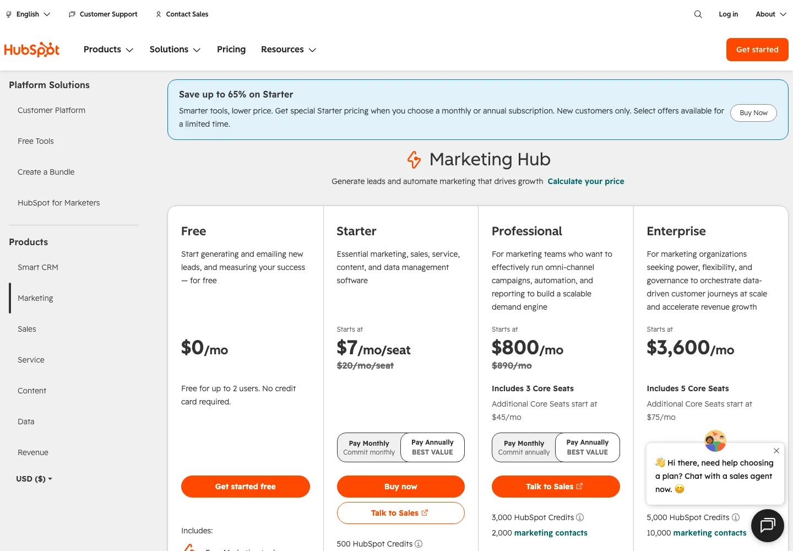Click info icon beside 3,000 HubSpot Credits
This screenshot has width=793, height=551.
(x=580, y=517)
